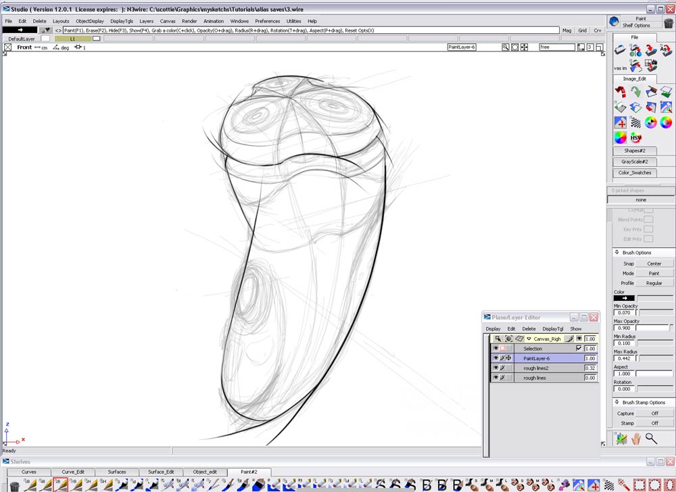Open the Preferences menu
The height and width of the screenshot is (492, 676).
(268, 21)
